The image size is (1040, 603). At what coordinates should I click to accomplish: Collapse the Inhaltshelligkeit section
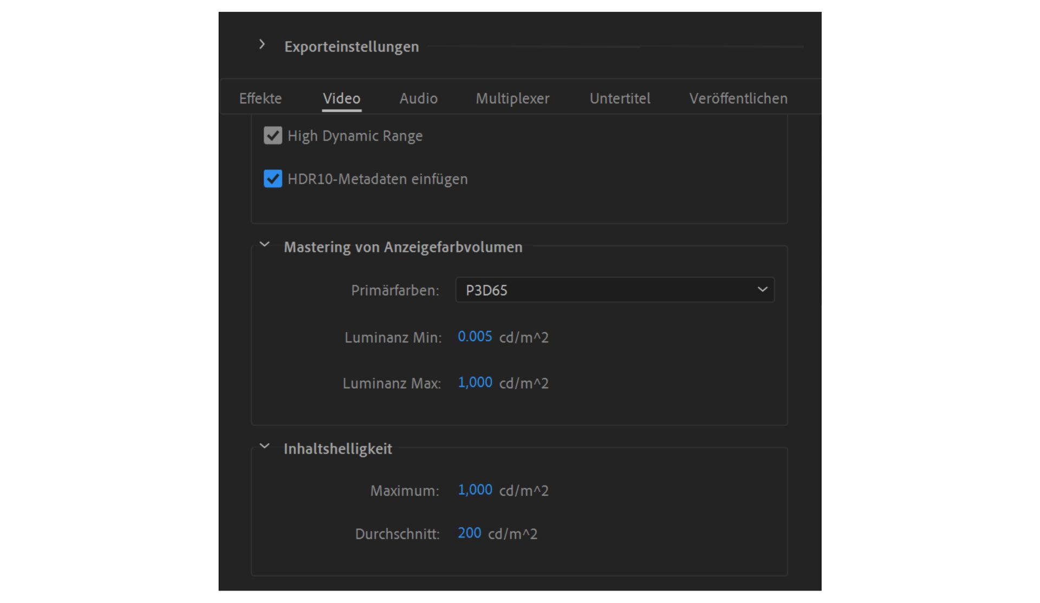tap(265, 445)
